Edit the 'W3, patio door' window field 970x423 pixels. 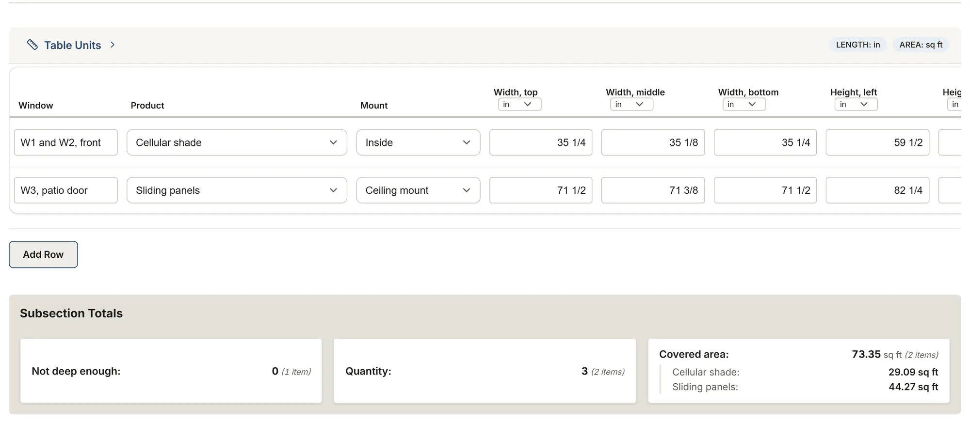(66, 190)
